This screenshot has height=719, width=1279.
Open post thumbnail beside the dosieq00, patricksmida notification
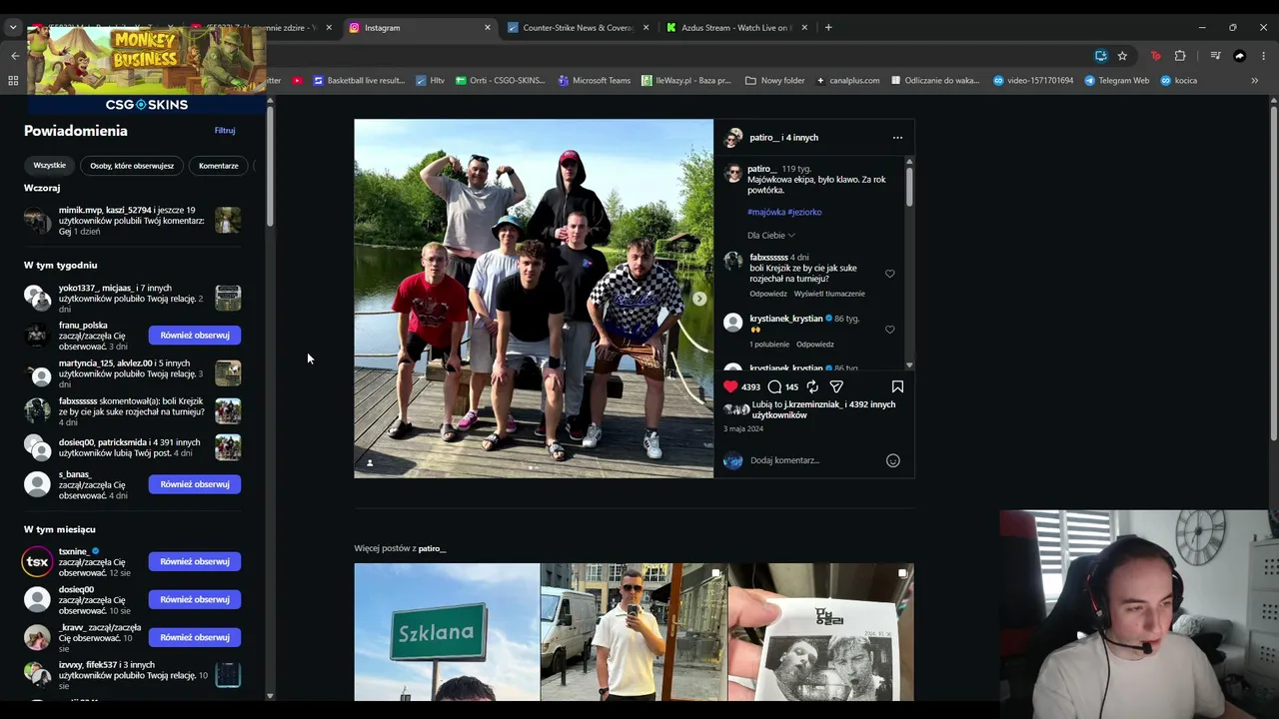click(228, 447)
